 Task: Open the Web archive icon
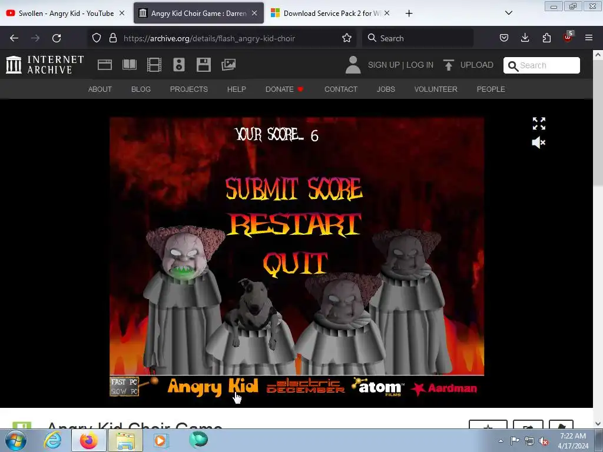pos(105,65)
